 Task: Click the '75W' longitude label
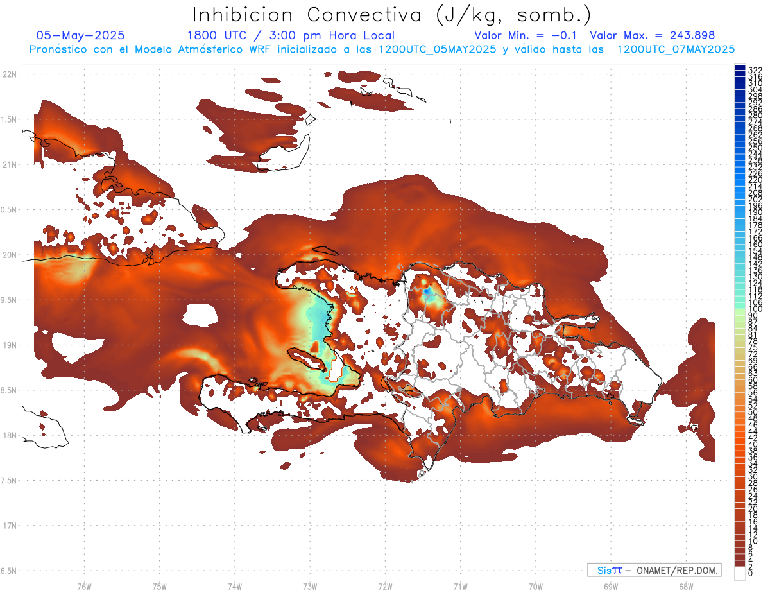(x=160, y=587)
